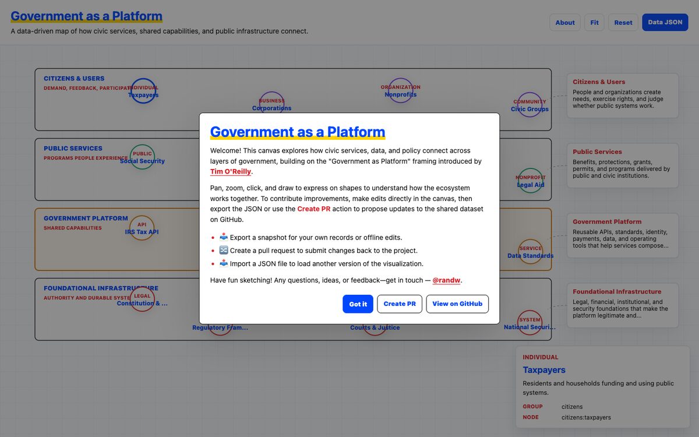Viewport: 699px width, 437px height.
Task: Click CITIZENS & USERS group label
Action: pyautogui.click(x=74, y=78)
